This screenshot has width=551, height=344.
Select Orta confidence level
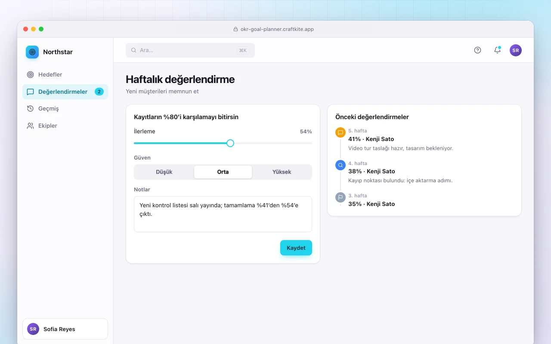[223, 172]
